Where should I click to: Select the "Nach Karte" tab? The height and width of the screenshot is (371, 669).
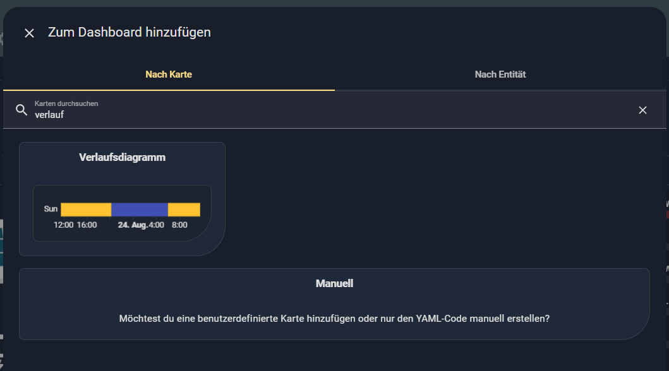click(x=169, y=74)
